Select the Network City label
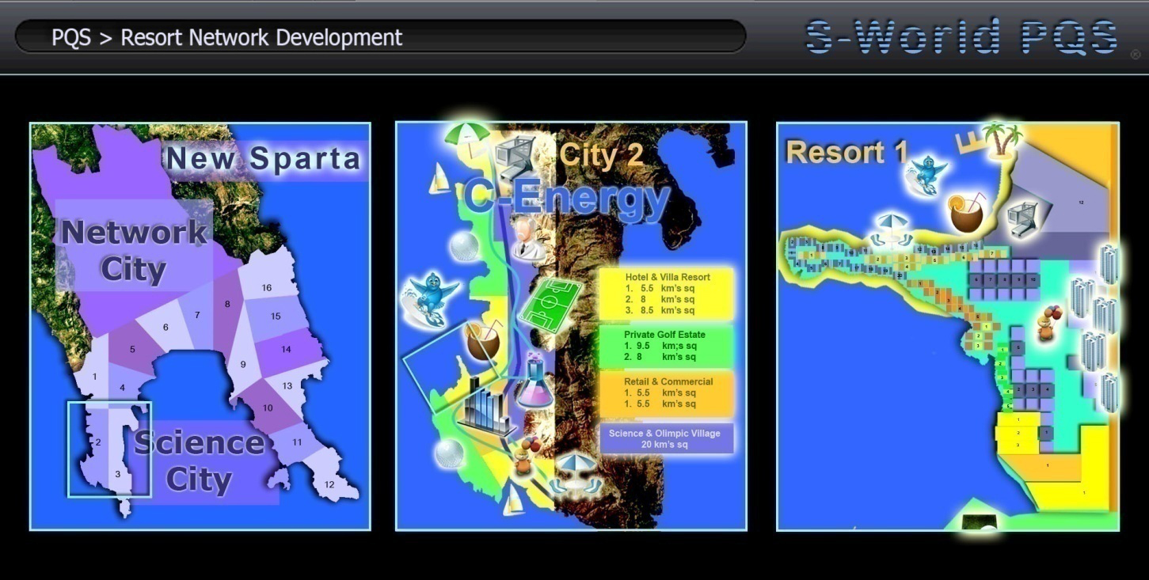Image resolution: width=1149 pixels, height=580 pixels. point(134,251)
